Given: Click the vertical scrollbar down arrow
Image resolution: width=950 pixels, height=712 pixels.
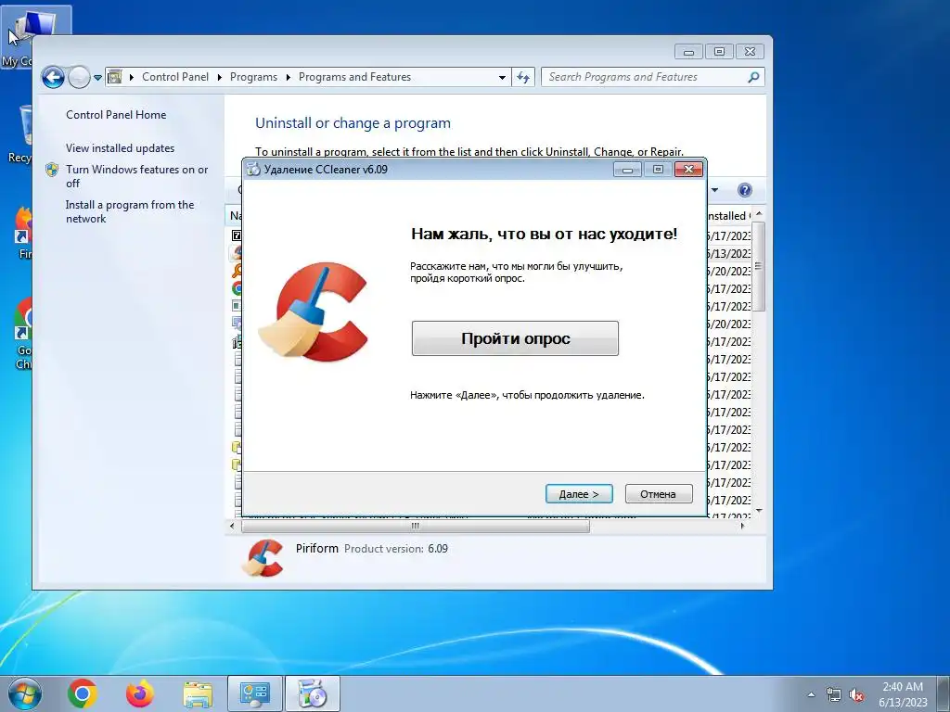Looking at the screenshot, I should (x=759, y=511).
